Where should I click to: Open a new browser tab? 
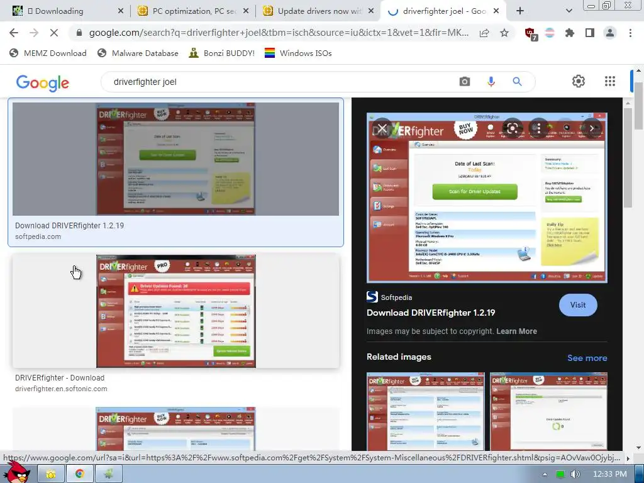[x=520, y=11]
